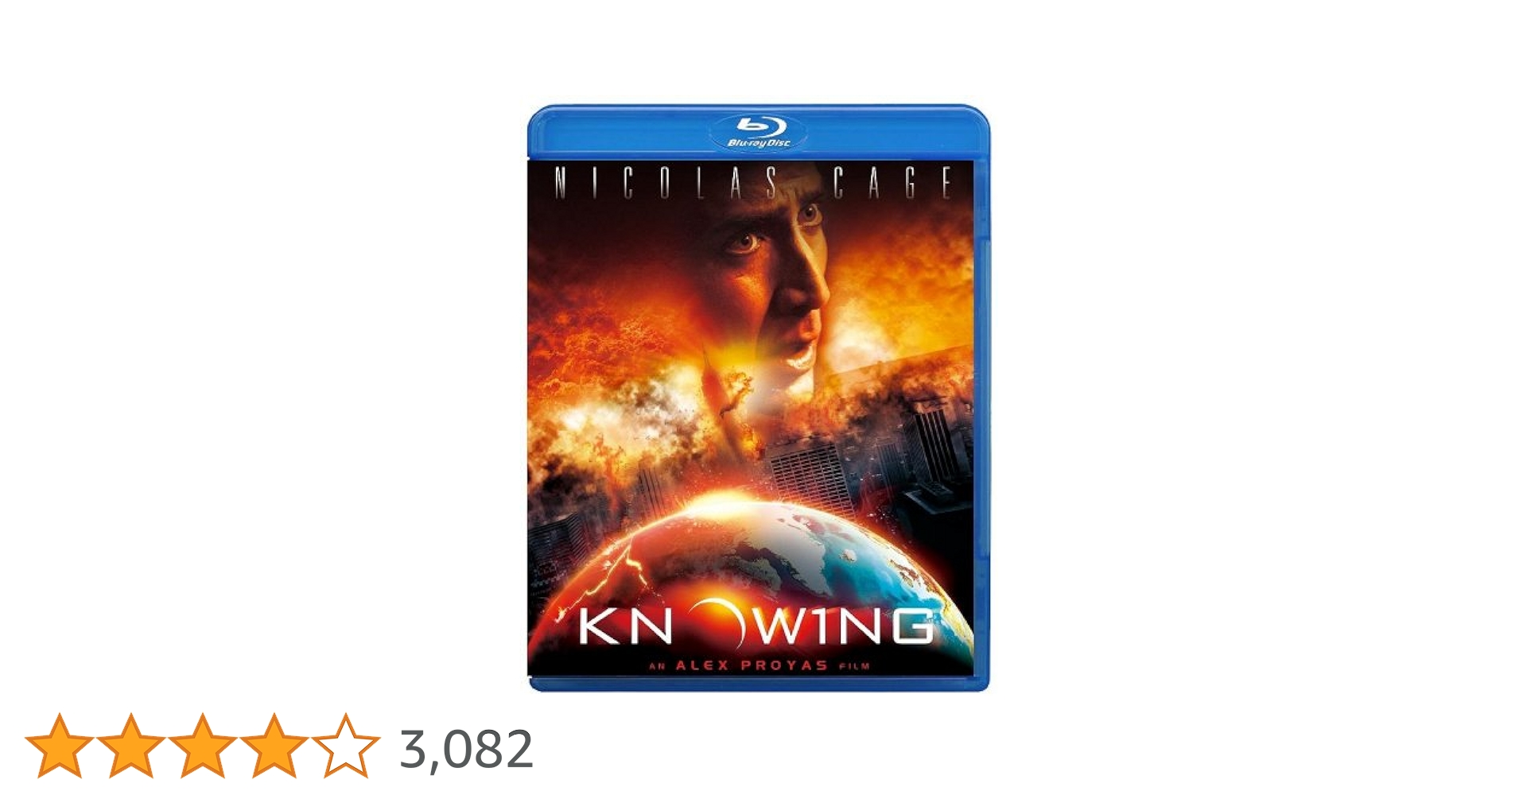Select the empty fifth rating star
1519x795 pixels.
coord(345,746)
